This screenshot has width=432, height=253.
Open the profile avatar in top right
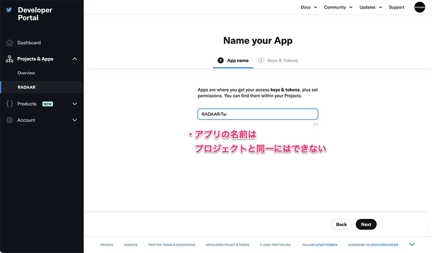tap(419, 7)
